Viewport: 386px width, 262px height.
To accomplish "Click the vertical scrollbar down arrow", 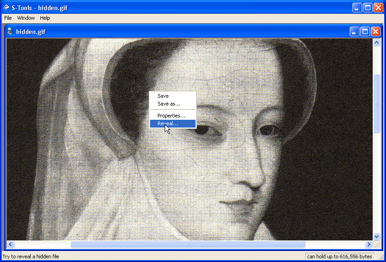I will pyautogui.click(x=376, y=237).
